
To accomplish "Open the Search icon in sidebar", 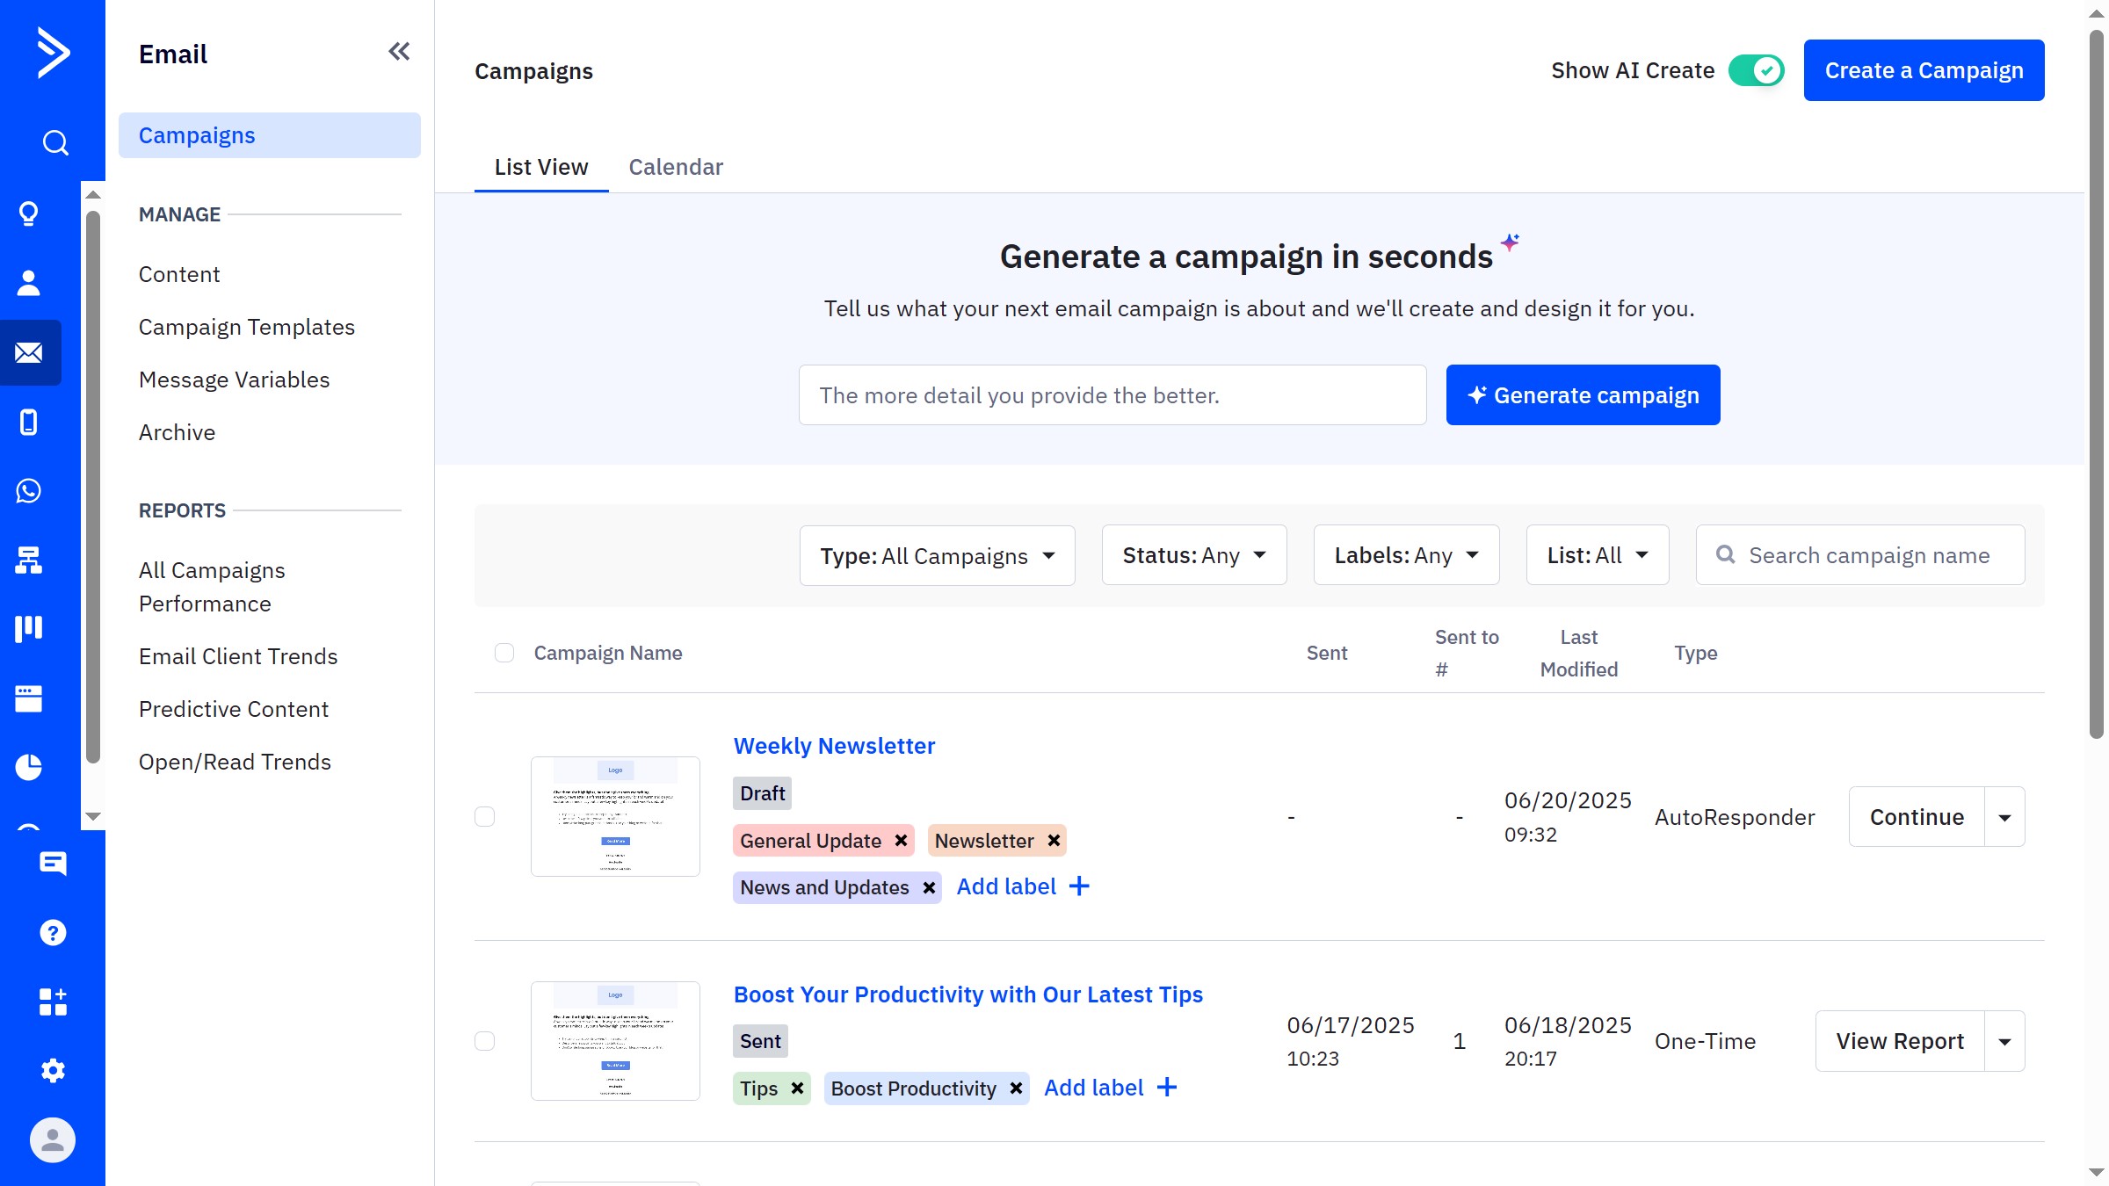I will click(53, 141).
